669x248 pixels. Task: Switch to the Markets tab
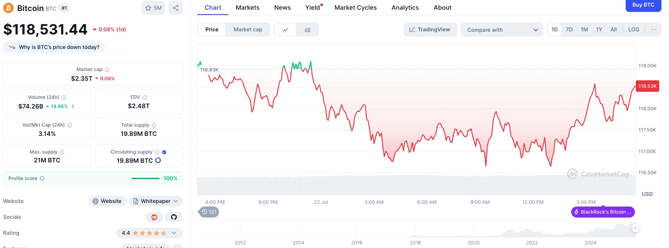click(247, 8)
